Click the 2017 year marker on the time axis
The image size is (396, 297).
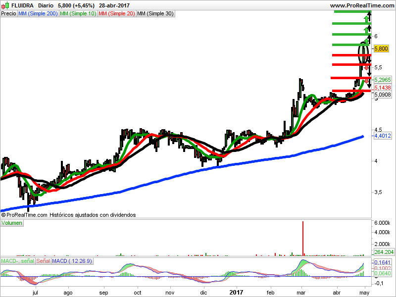pos(236,293)
